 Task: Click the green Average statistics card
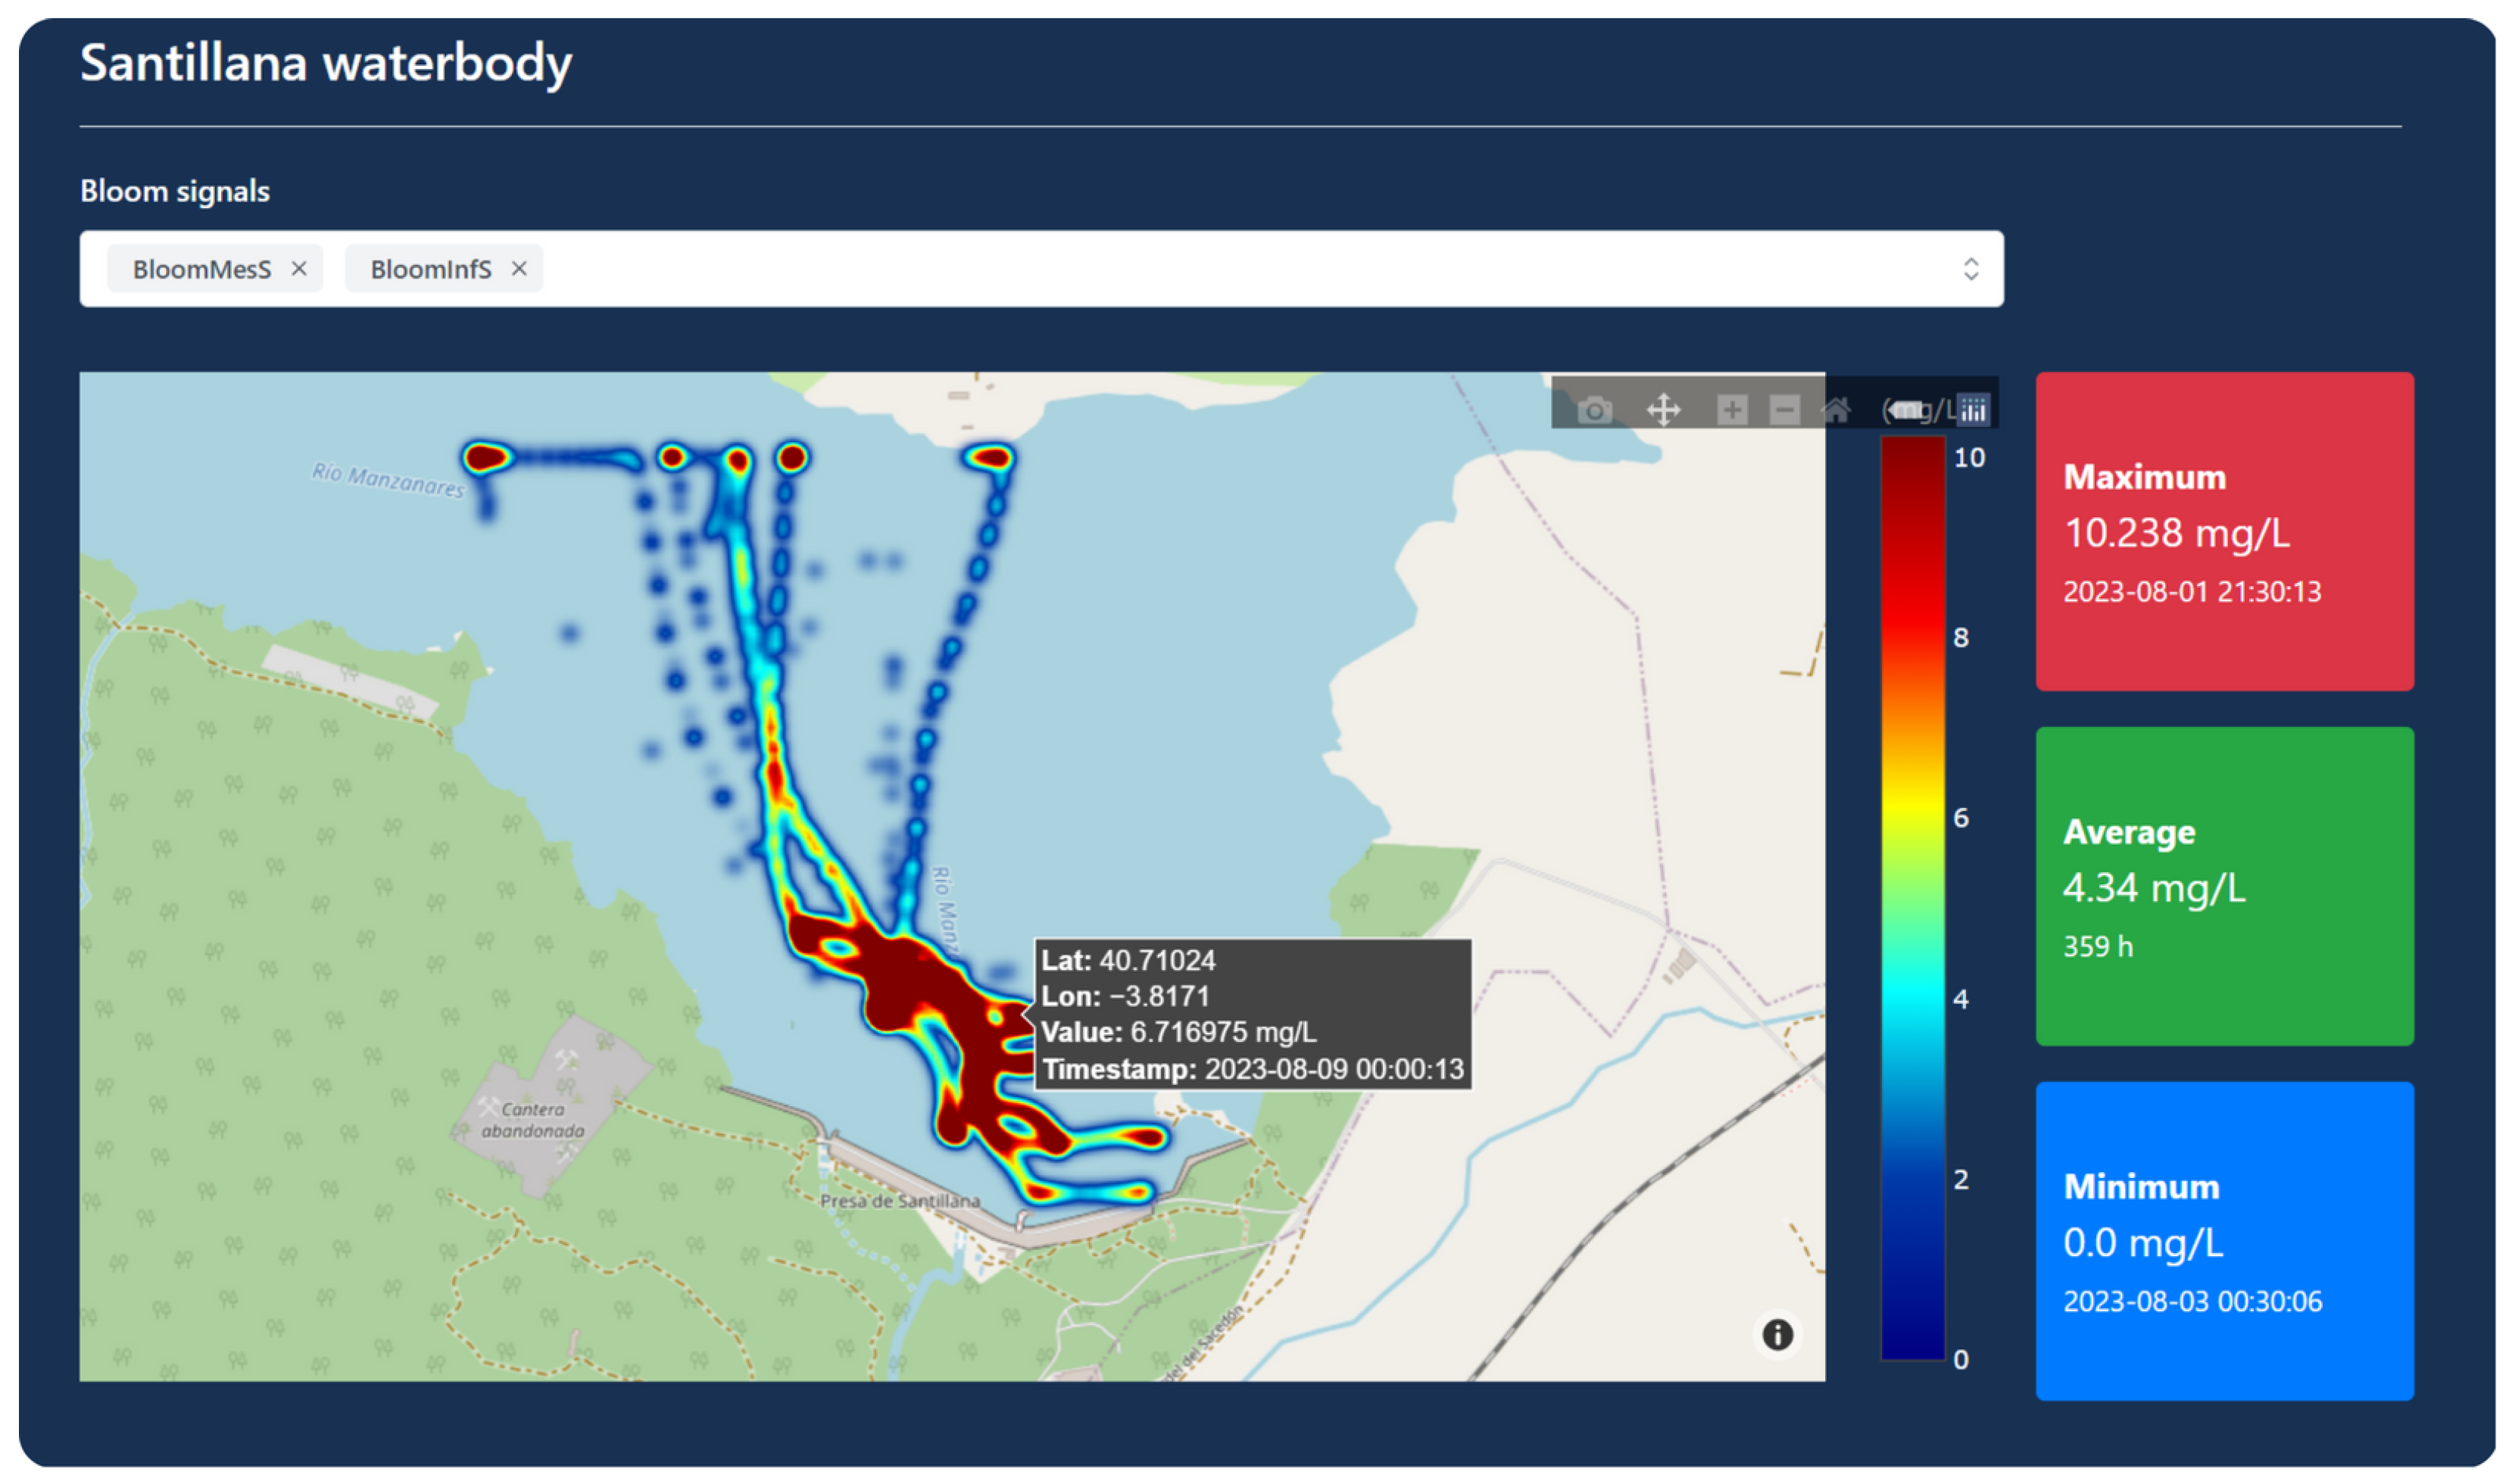[2224, 886]
